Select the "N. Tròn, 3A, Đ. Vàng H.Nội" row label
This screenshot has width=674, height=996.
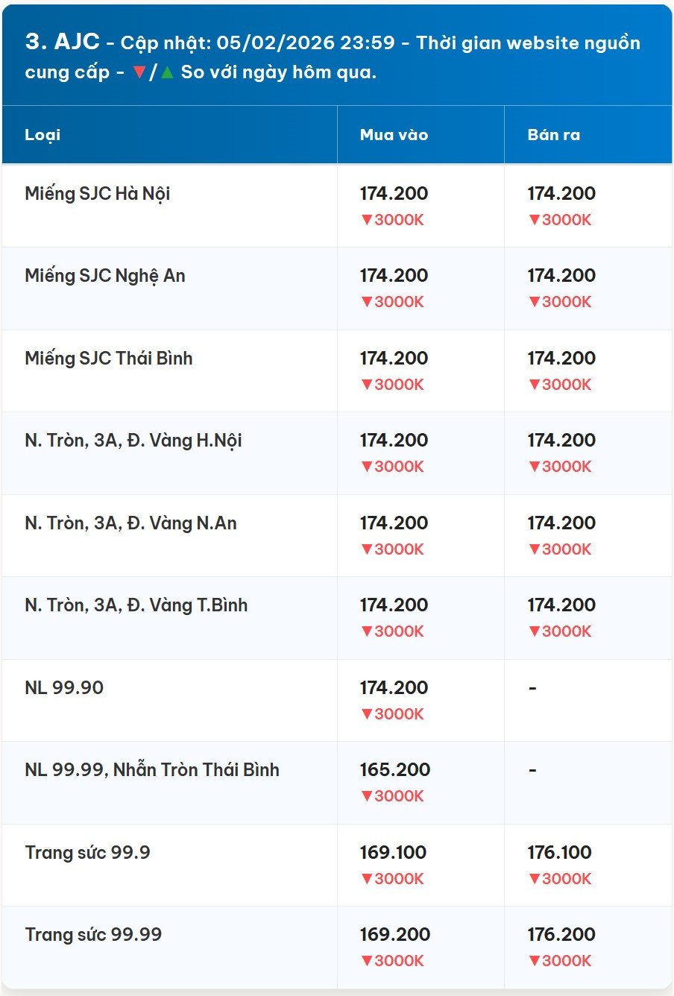pyautogui.click(x=133, y=441)
